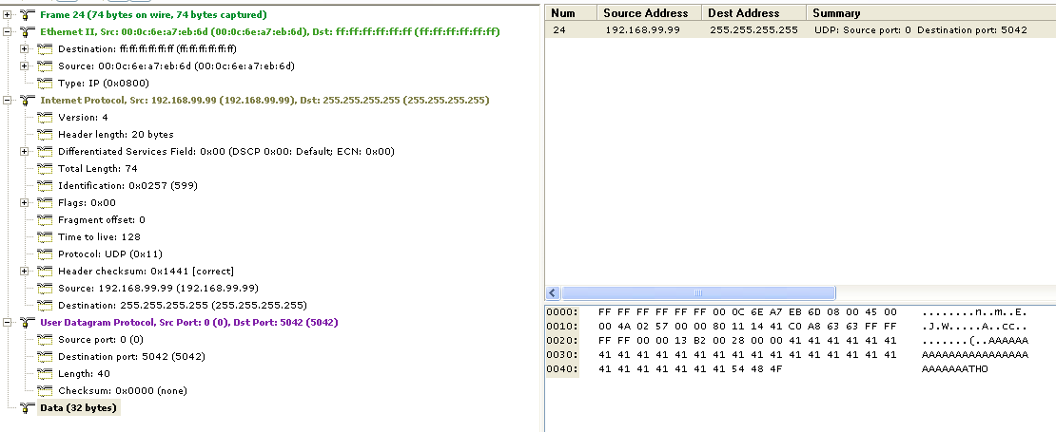Click the Data (32 bytes) icon
This screenshot has height=432, width=1056.
tap(28, 408)
